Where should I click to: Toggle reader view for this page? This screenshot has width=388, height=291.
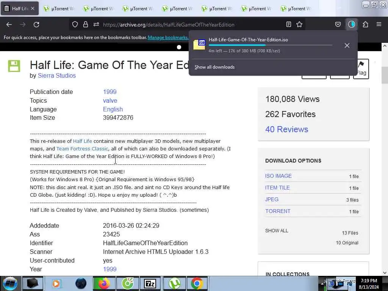pos(288,25)
